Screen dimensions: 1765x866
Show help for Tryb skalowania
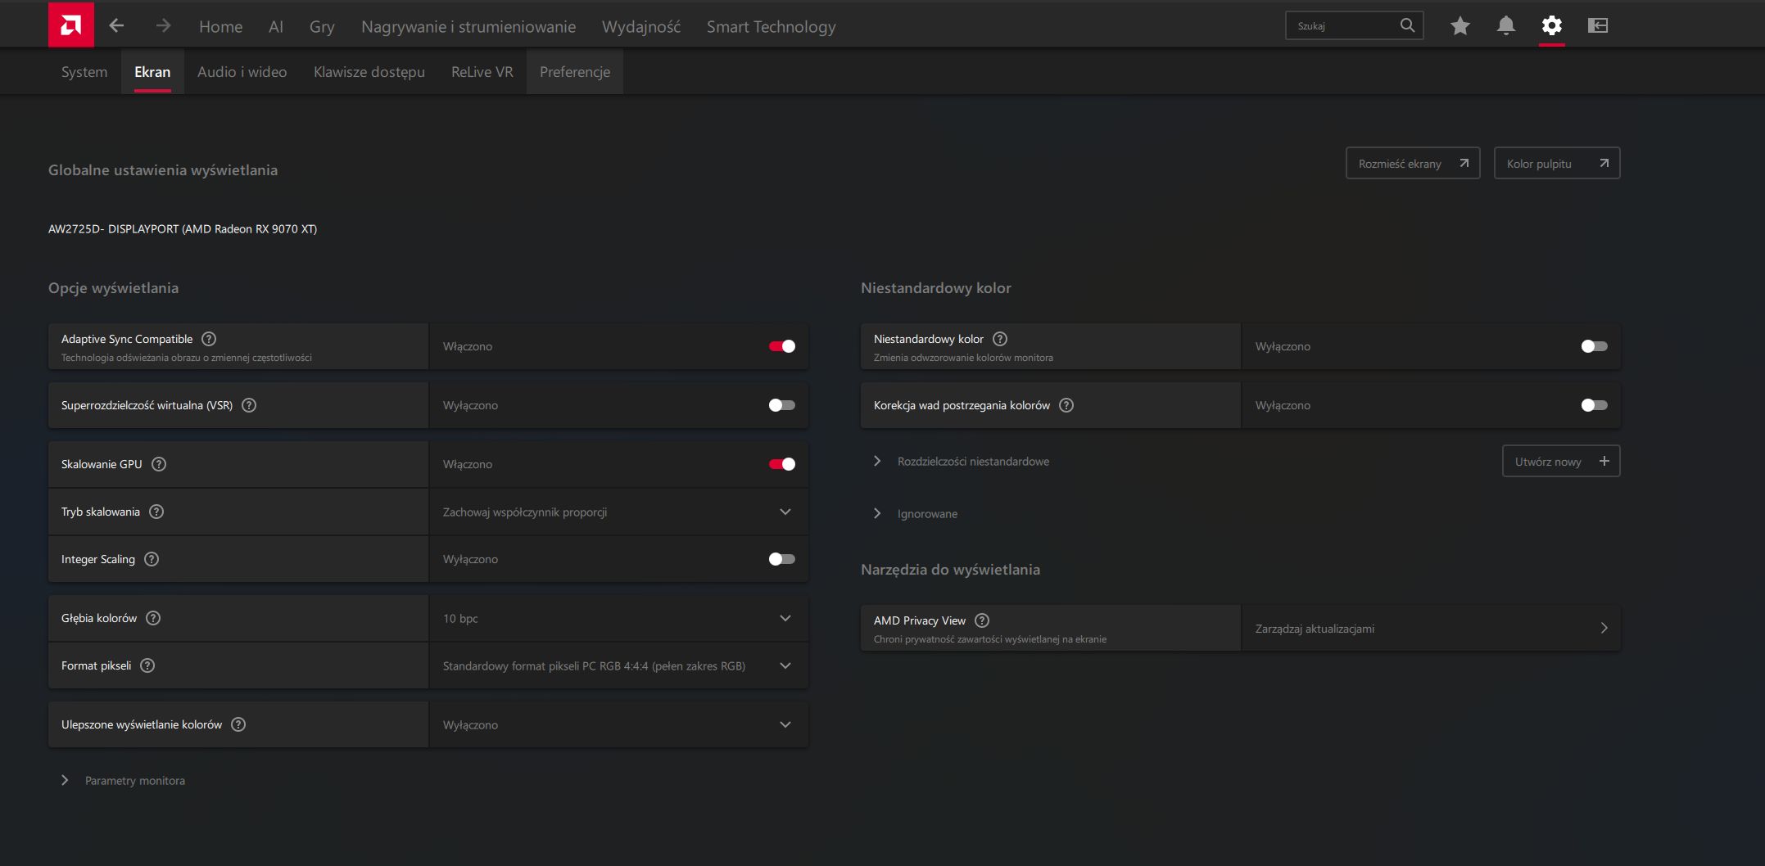(x=156, y=512)
